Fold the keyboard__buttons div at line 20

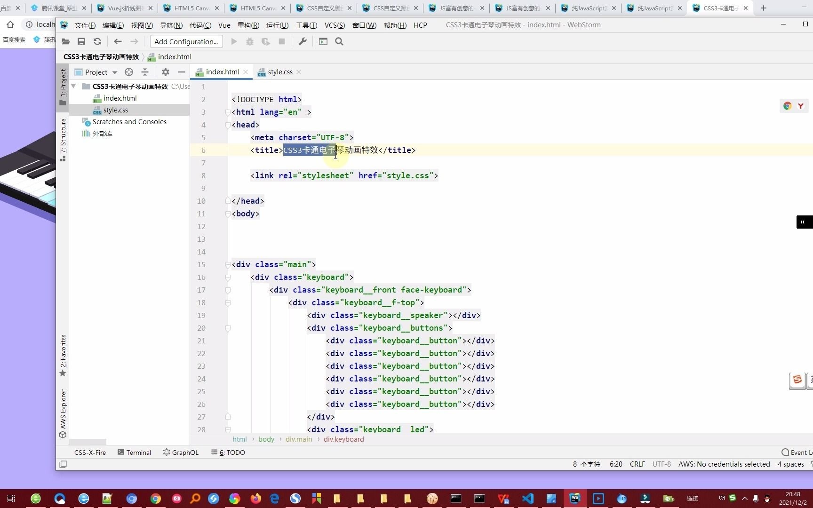pos(228,328)
